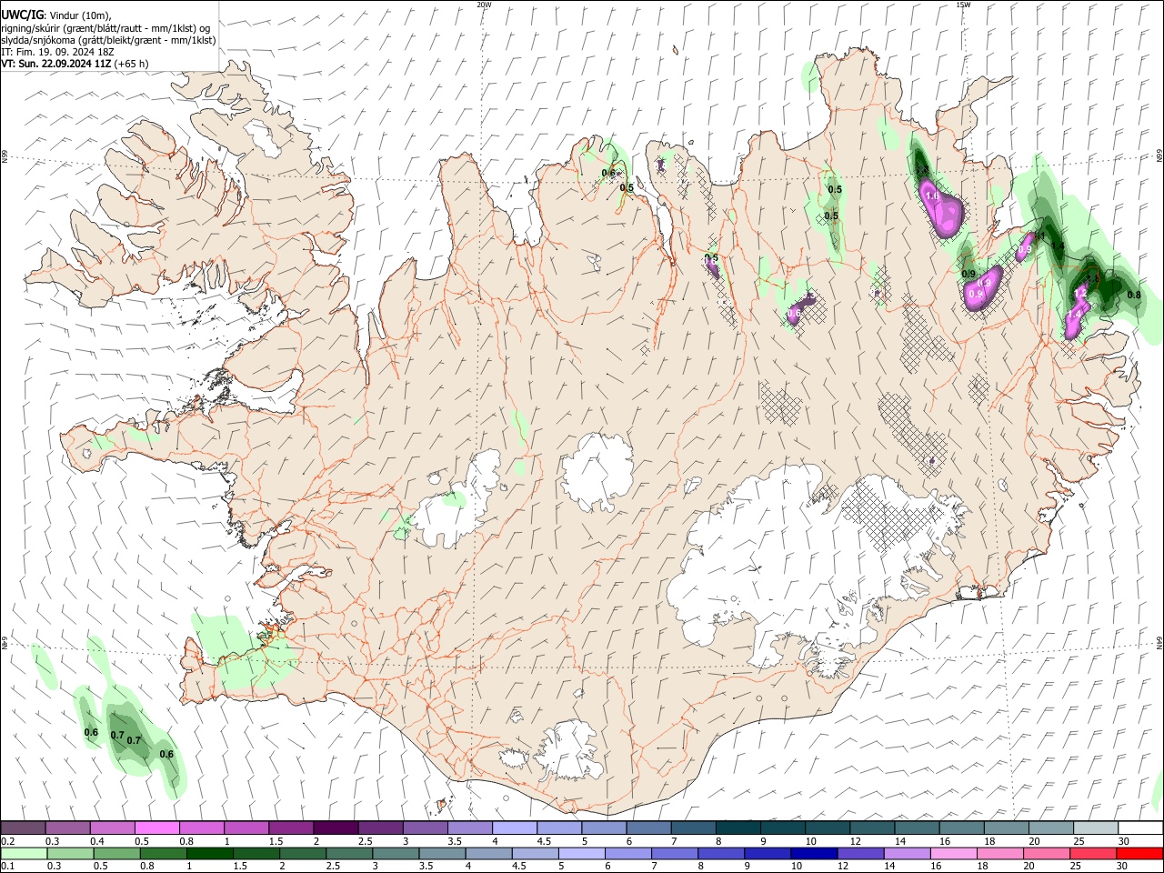Click the '30' label in the top legend row
Image resolution: width=1164 pixels, height=873 pixels.
tap(1124, 841)
